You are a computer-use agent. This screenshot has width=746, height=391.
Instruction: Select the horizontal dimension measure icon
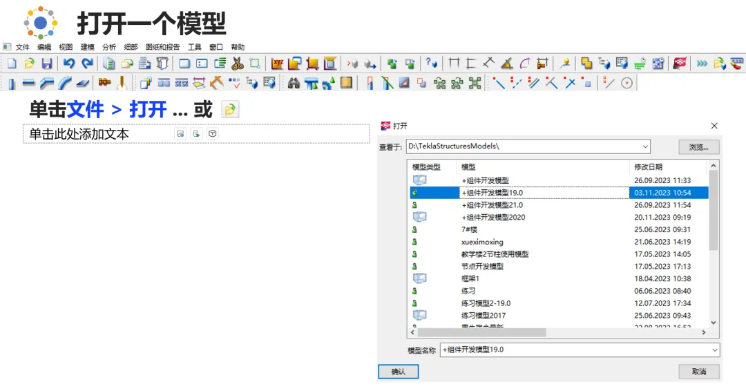pyautogui.click(x=454, y=64)
